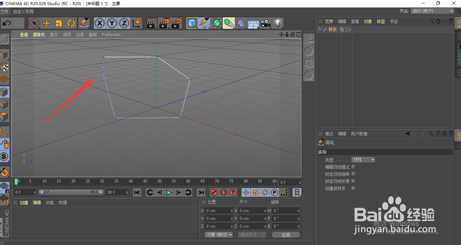The image size is (461, 245).
Task: Select the live selection arrow tool
Action: [34, 23]
